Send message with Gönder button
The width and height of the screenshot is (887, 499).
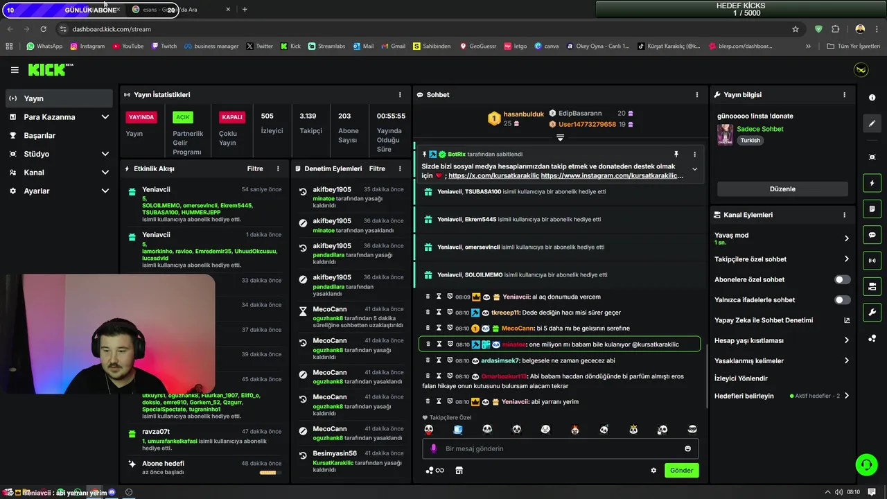pos(681,471)
